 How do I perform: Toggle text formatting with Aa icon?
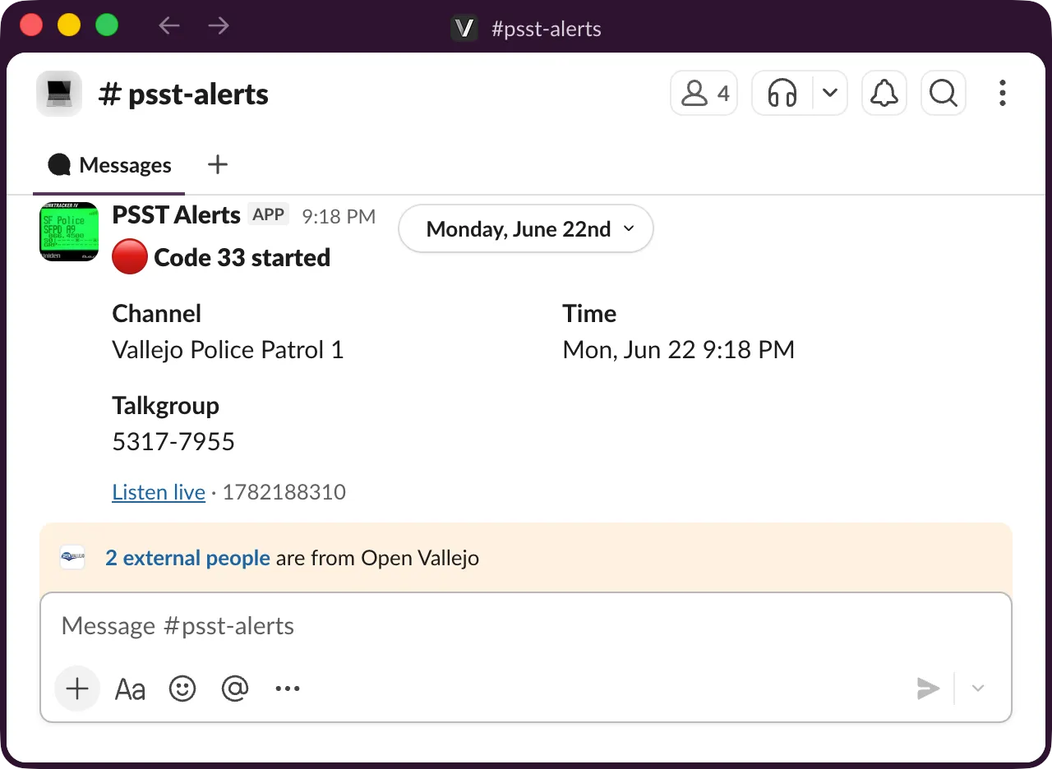(130, 688)
